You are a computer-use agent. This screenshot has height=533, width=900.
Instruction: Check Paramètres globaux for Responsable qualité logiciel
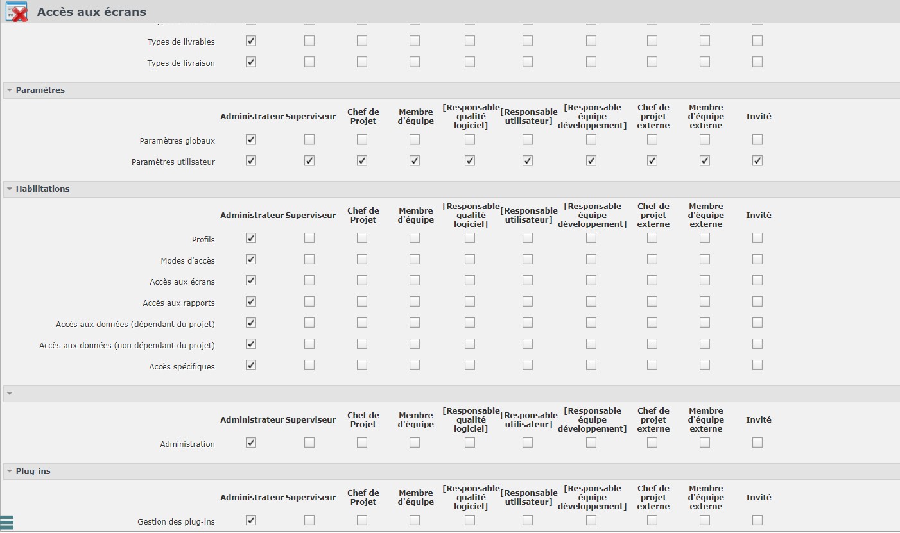(470, 139)
